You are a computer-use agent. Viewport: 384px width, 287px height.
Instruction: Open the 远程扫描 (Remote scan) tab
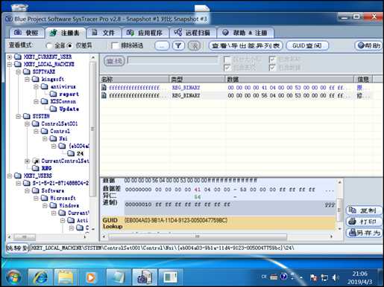192,33
